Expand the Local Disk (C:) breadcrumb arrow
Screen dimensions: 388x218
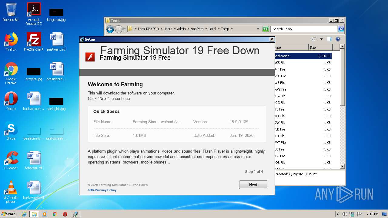coord(162,29)
